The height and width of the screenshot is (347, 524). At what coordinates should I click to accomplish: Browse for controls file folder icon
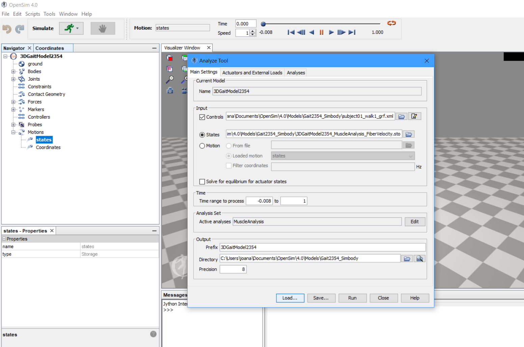[402, 116]
